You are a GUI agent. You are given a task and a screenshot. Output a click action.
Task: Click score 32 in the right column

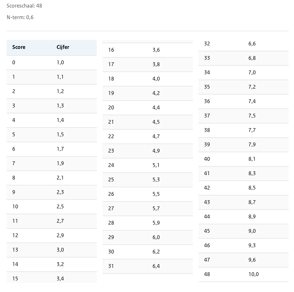(x=207, y=44)
